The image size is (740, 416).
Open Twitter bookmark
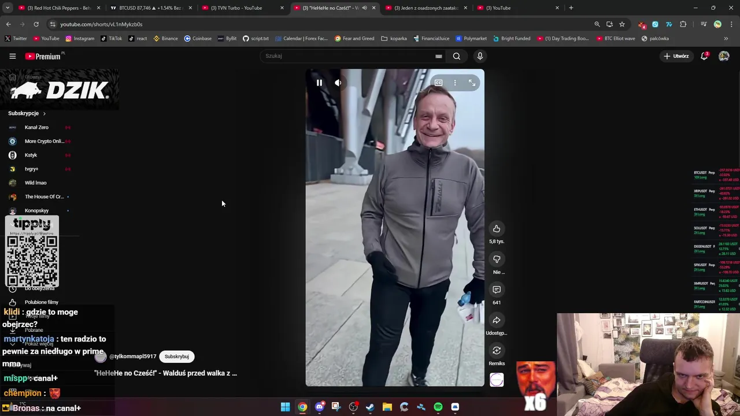[16, 39]
